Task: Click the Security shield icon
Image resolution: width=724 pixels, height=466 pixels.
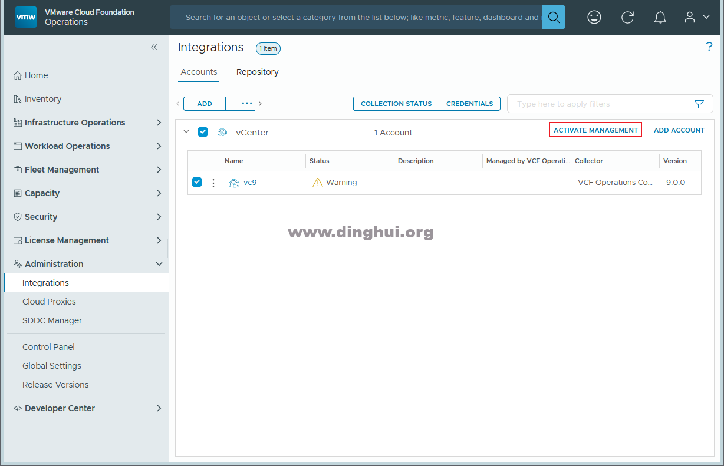Action: [18, 217]
